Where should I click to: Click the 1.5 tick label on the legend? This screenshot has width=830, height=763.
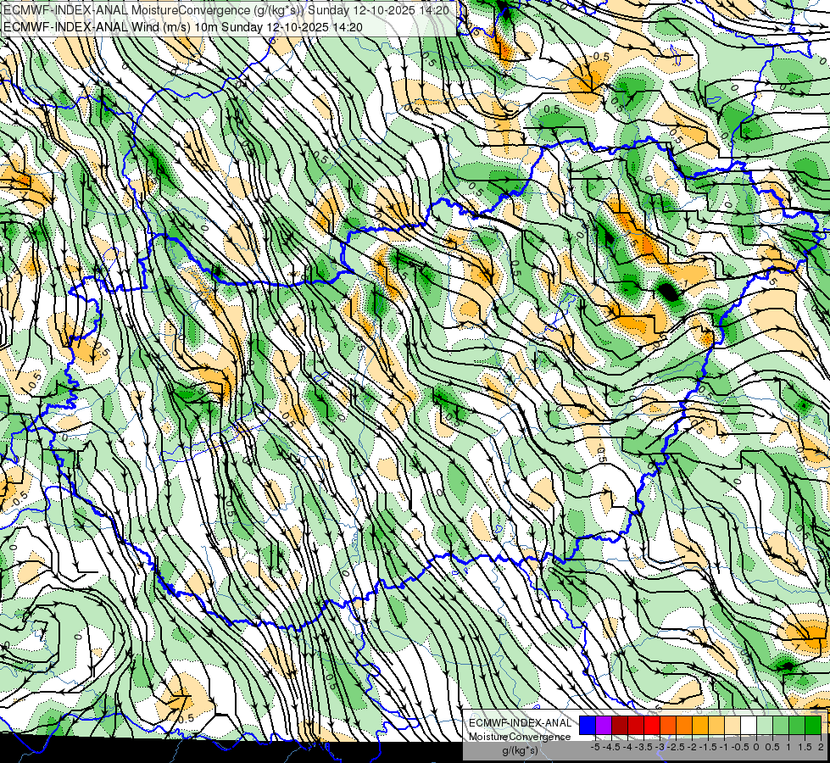click(x=805, y=747)
